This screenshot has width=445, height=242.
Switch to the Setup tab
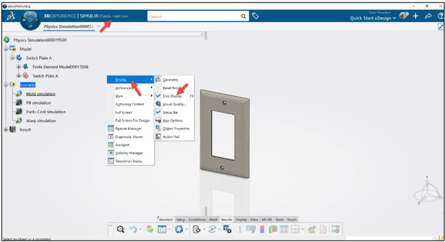[x=180, y=219]
